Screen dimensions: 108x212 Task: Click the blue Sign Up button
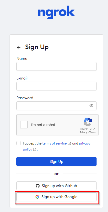(x=56, y=161)
